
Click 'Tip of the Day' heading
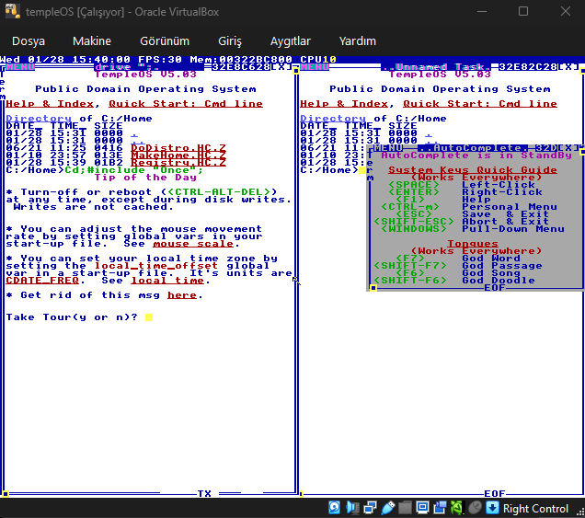pos(145,178)
